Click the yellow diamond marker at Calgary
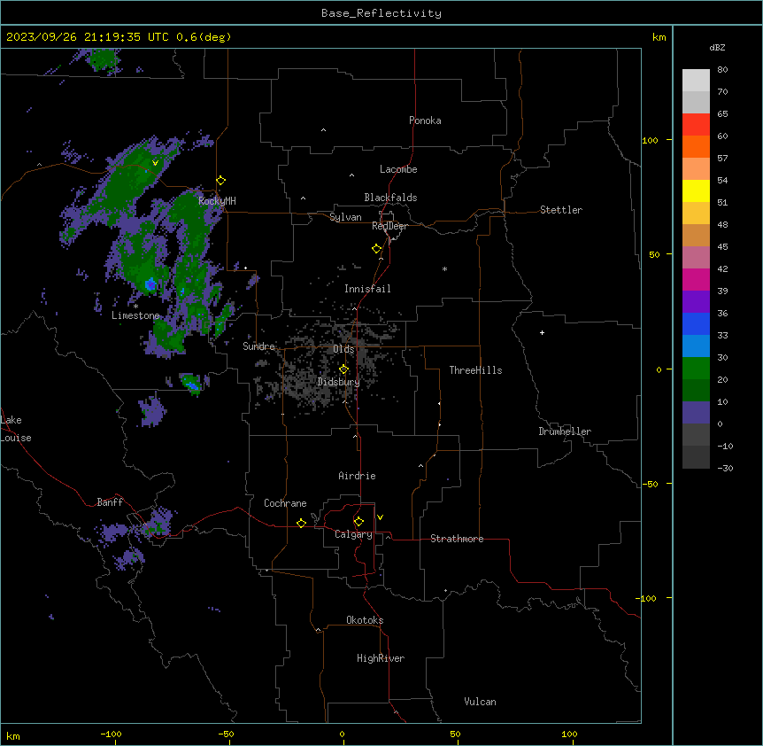The image size is (763, 746). tap(358, 522)
